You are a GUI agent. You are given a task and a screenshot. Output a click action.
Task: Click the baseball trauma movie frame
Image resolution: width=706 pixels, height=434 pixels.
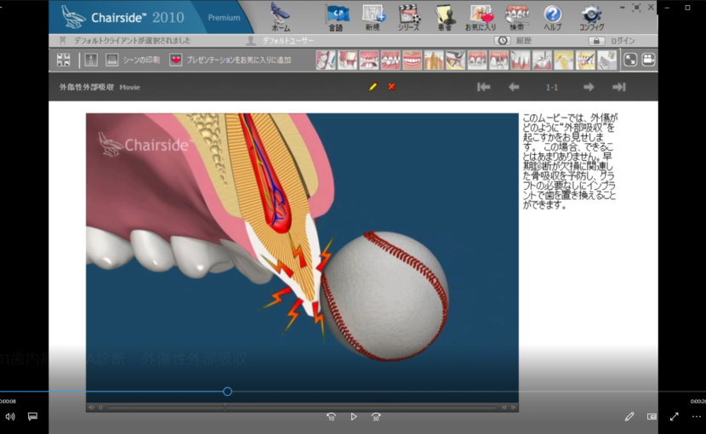pos(302,257)
